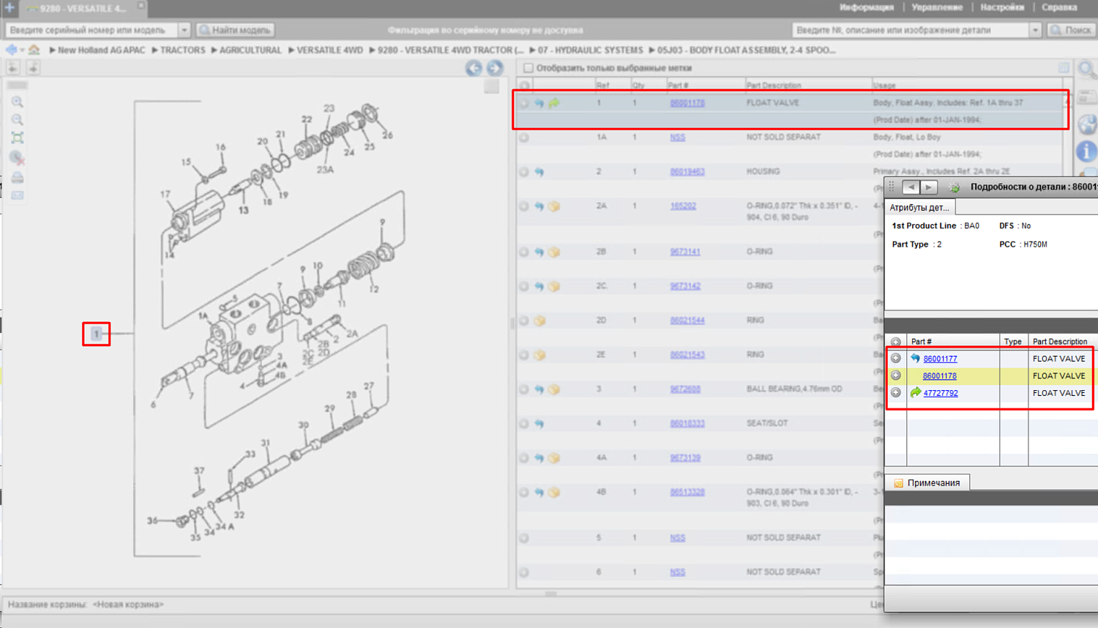Click the green gear icon in details panel header

[x=954, y=187]
